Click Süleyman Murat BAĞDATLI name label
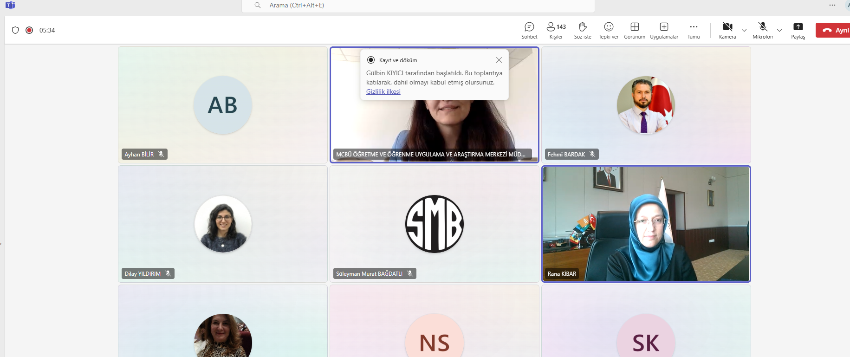Viewport: 850px width, 357px height. 369,273
